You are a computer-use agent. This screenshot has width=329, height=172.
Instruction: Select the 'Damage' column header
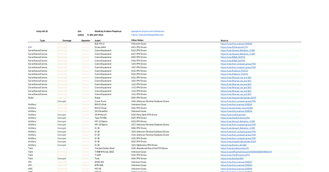coord(67,40)
